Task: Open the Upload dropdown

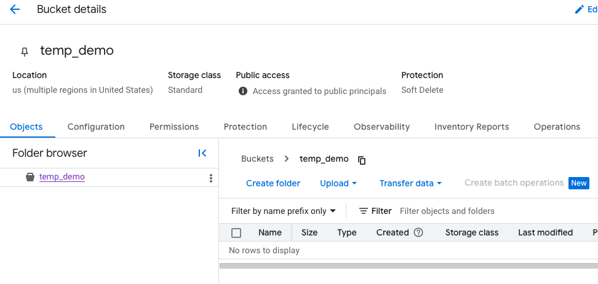Action: (x=338, y=183)
